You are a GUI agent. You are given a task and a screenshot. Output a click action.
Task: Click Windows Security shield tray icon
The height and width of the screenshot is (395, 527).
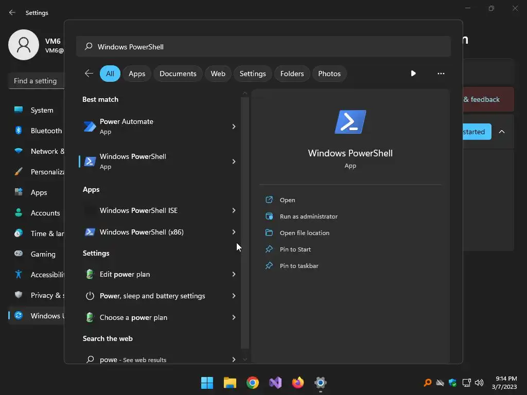coord(453,383)
